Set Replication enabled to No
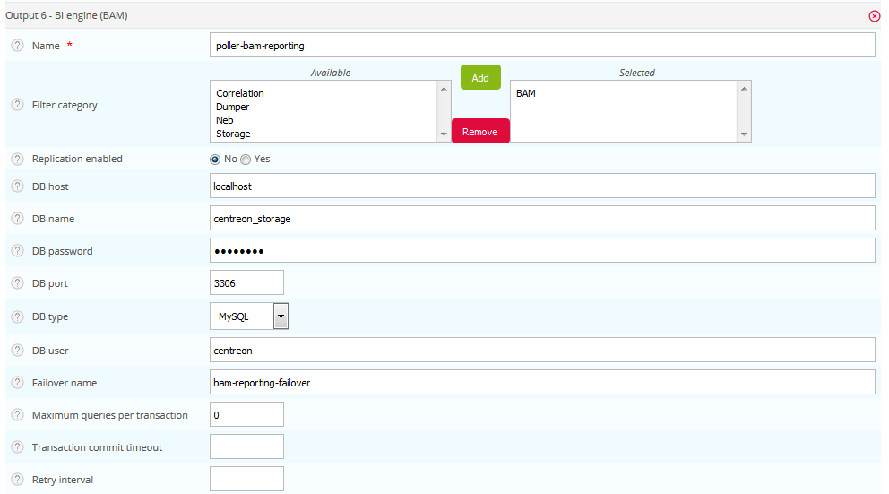This screenshot has width=889, height=494. [215, 159]
